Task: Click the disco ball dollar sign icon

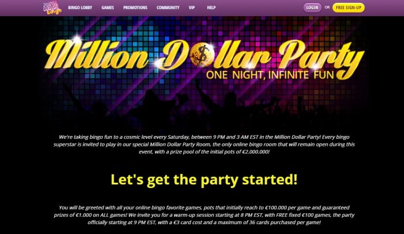Action: [x=202, y=54]
